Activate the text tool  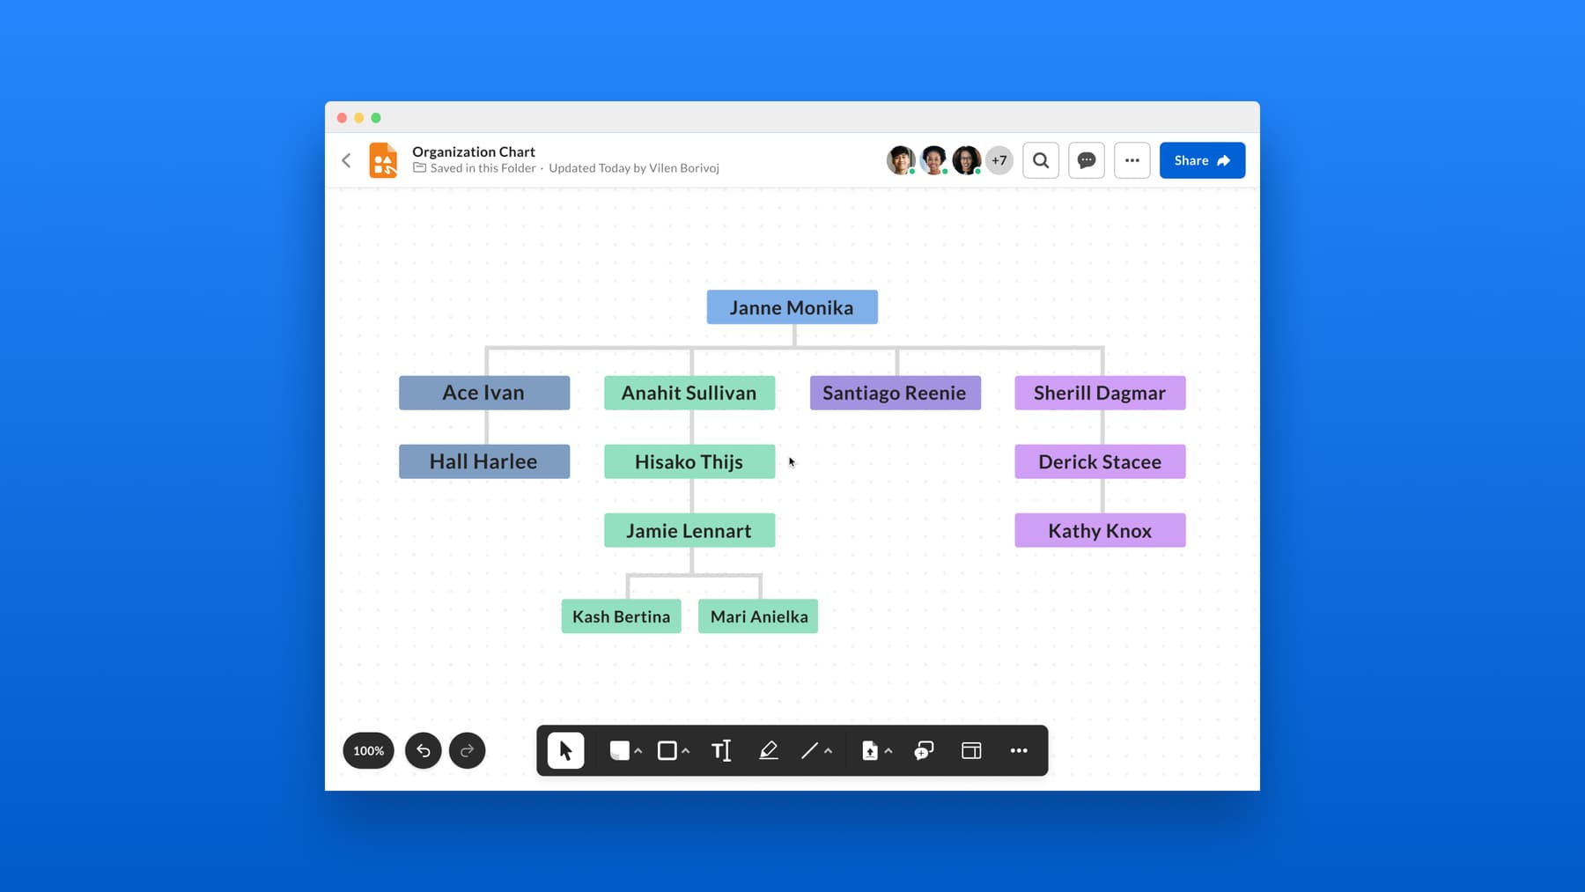721,750
